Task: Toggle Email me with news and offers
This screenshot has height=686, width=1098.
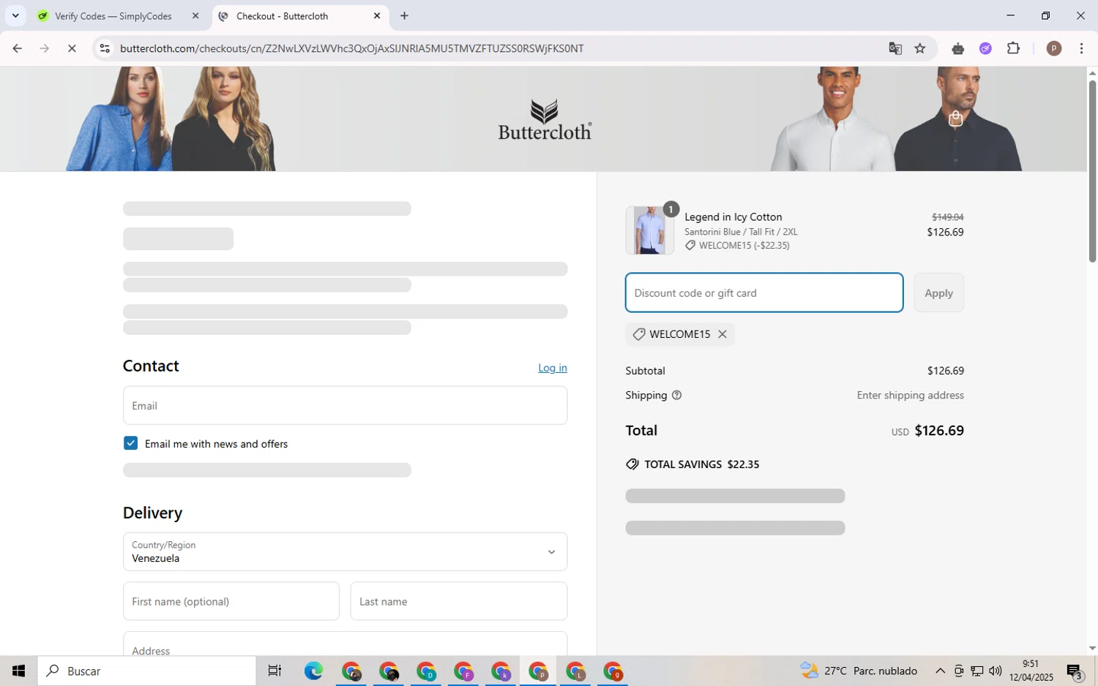Action: tap(130, 443)
